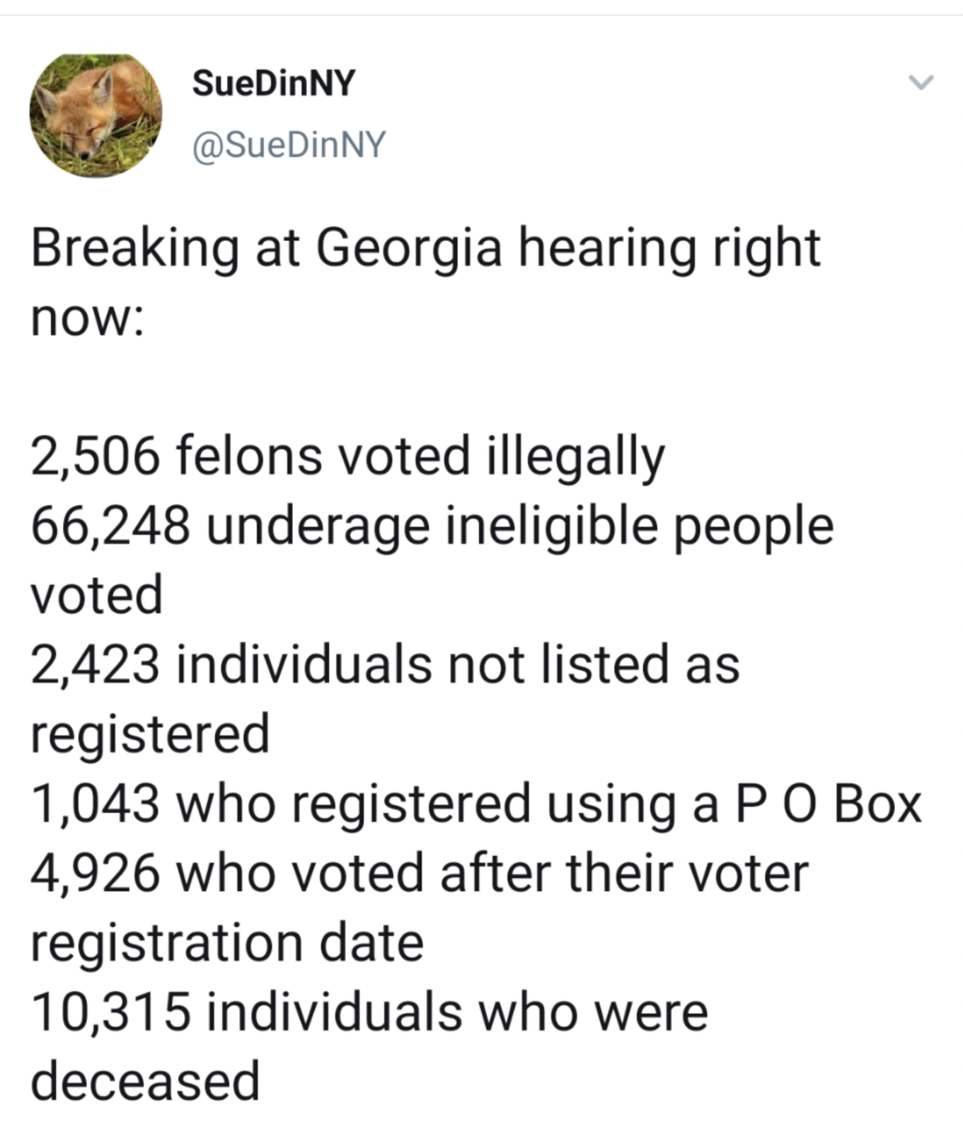Open the tweet options chevron menu
This screenshot has width=963, height=1132.
[x=921, y=83]
